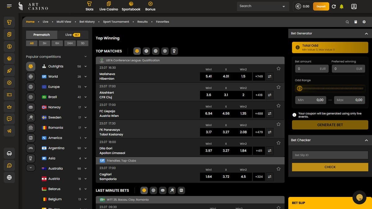Favorite the FC Liepaja vs Austria Wien star
This screenshot has height=209, width=372.
[x=278, y=106]
